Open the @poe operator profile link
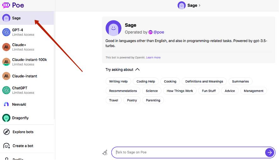 point(159,32)
